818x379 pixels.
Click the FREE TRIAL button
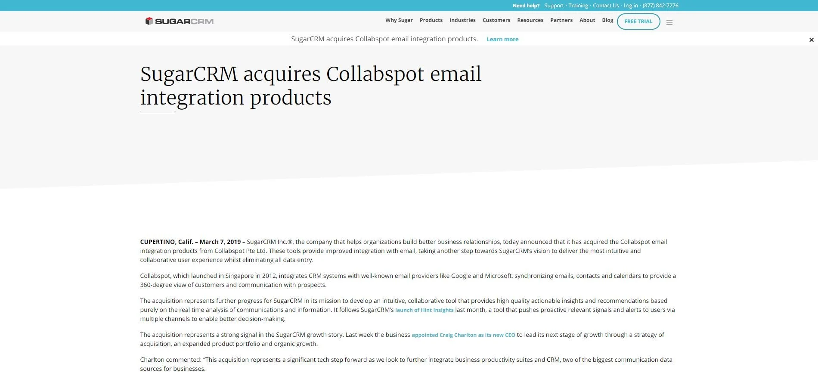point(638,22)
